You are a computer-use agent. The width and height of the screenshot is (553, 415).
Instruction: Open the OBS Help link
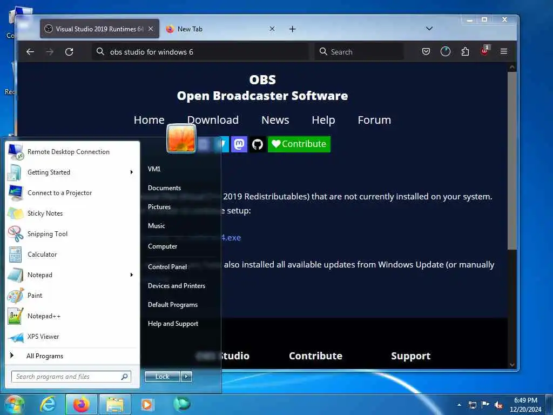(x=323, y=120)
